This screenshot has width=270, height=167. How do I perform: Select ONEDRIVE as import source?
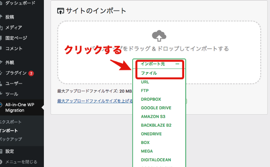click(x=151, y=134)
